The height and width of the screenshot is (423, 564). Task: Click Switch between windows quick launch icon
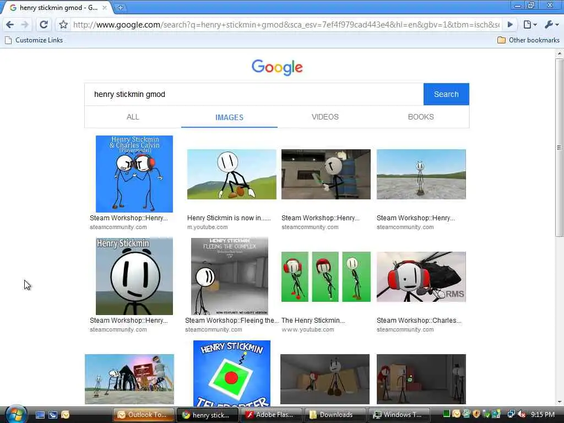click(53, 415)
